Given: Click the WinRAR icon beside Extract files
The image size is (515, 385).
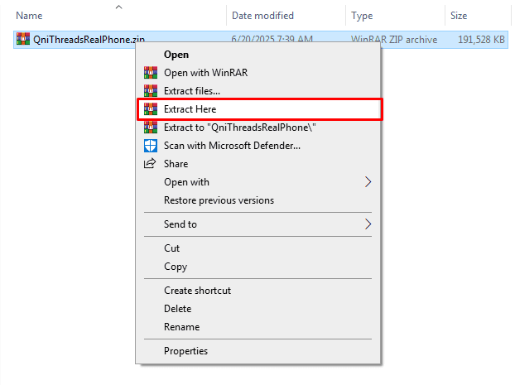Looking at the screenshot, I should point(150,91).
